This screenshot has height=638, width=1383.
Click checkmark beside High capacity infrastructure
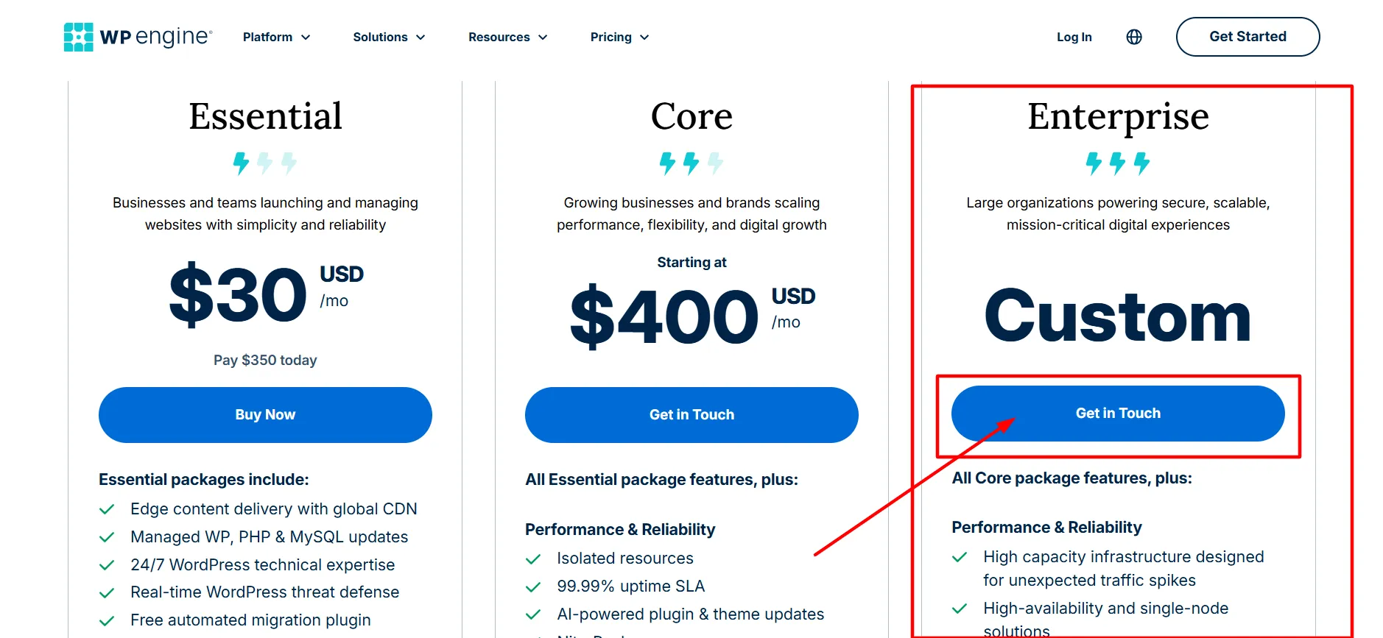pos(960,557)
